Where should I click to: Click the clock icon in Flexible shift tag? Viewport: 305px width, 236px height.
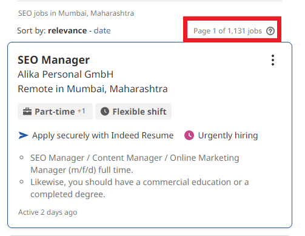[x=105, y=112]
